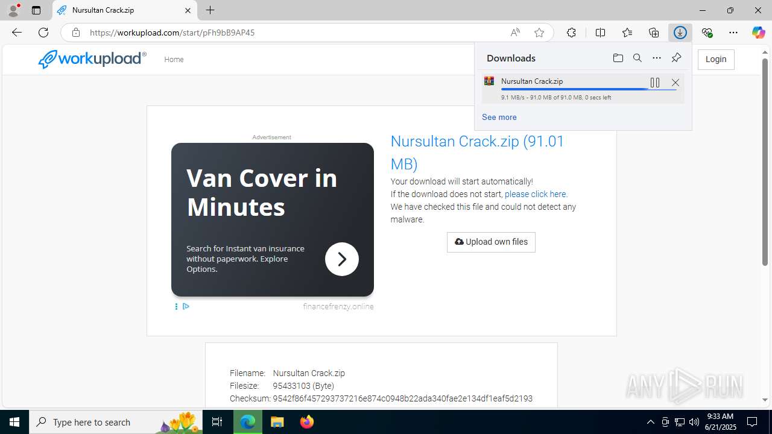Image resolution: width=772 pixels, height=434 pixels.
Task: Click taskbar search box
Action: (x=116, y=422)
